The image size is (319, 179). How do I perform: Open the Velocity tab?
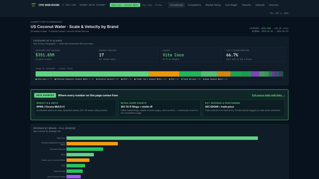tap(246, 5)
